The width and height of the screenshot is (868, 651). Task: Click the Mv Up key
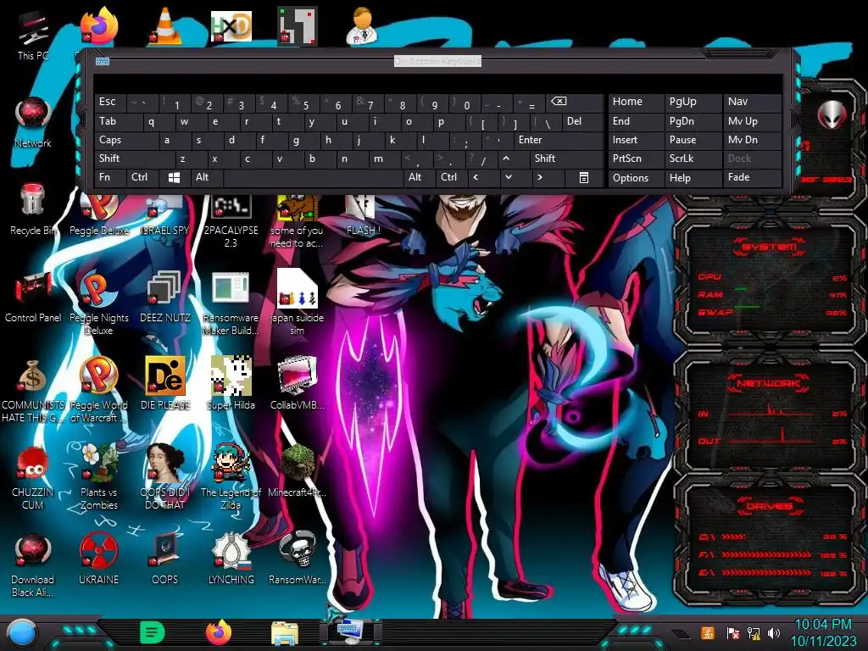tap(752, 121)
